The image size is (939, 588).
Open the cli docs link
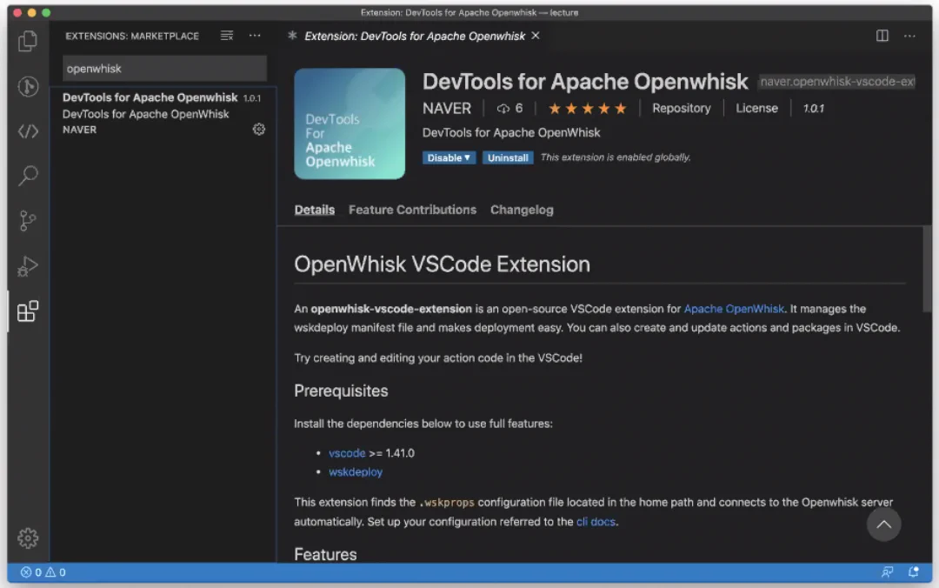point(596,522)
